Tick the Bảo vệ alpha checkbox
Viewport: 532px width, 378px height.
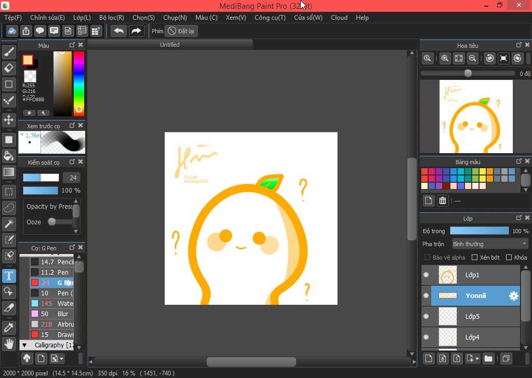tap(427, 258)
